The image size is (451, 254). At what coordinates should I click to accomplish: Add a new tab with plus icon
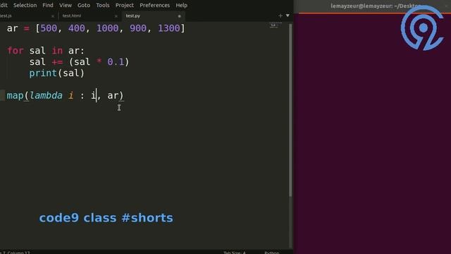coord(280,16)
